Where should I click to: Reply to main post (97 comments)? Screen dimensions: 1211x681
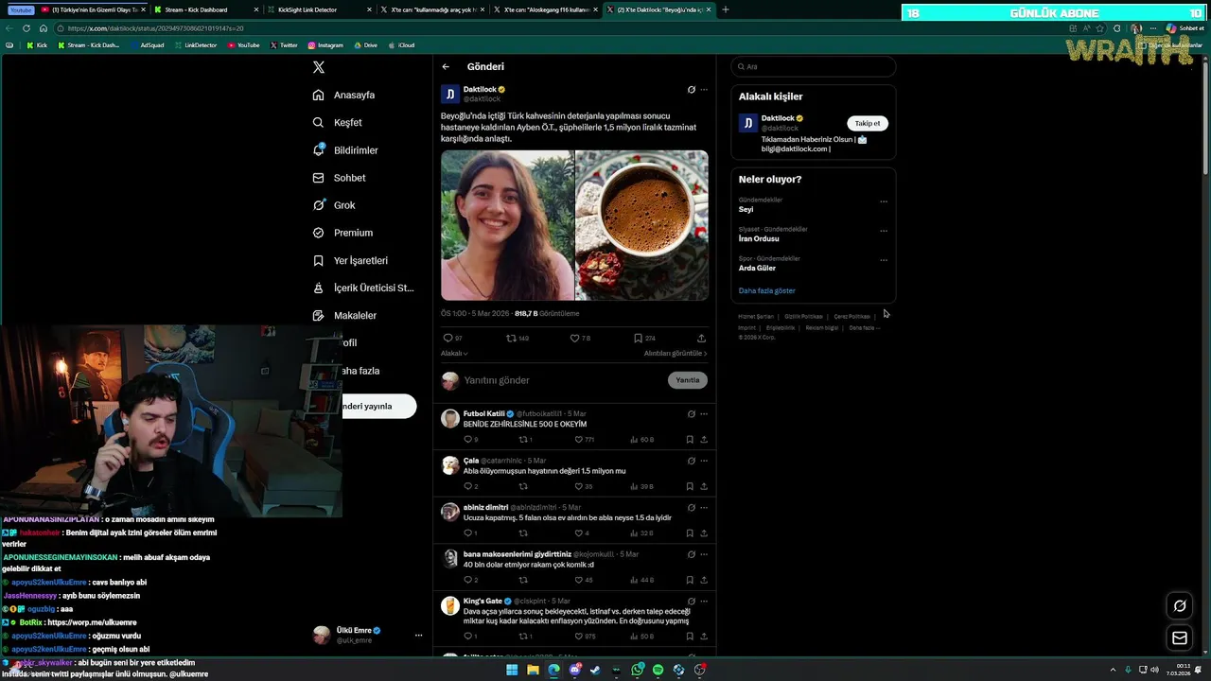[x=452, y=338]
